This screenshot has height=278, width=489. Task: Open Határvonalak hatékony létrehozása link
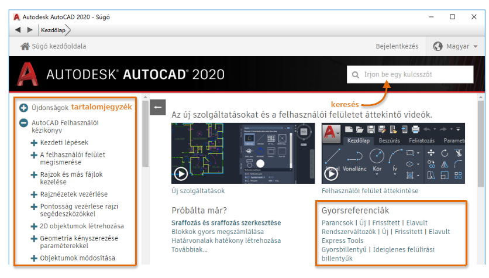click(x=226, y=241)
